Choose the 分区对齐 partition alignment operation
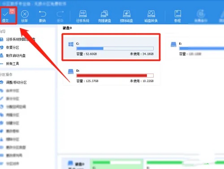This screenshot has height=169, width=224. 10,164
